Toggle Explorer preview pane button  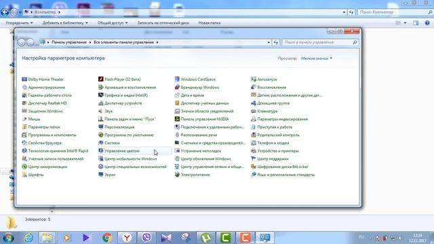416,23
